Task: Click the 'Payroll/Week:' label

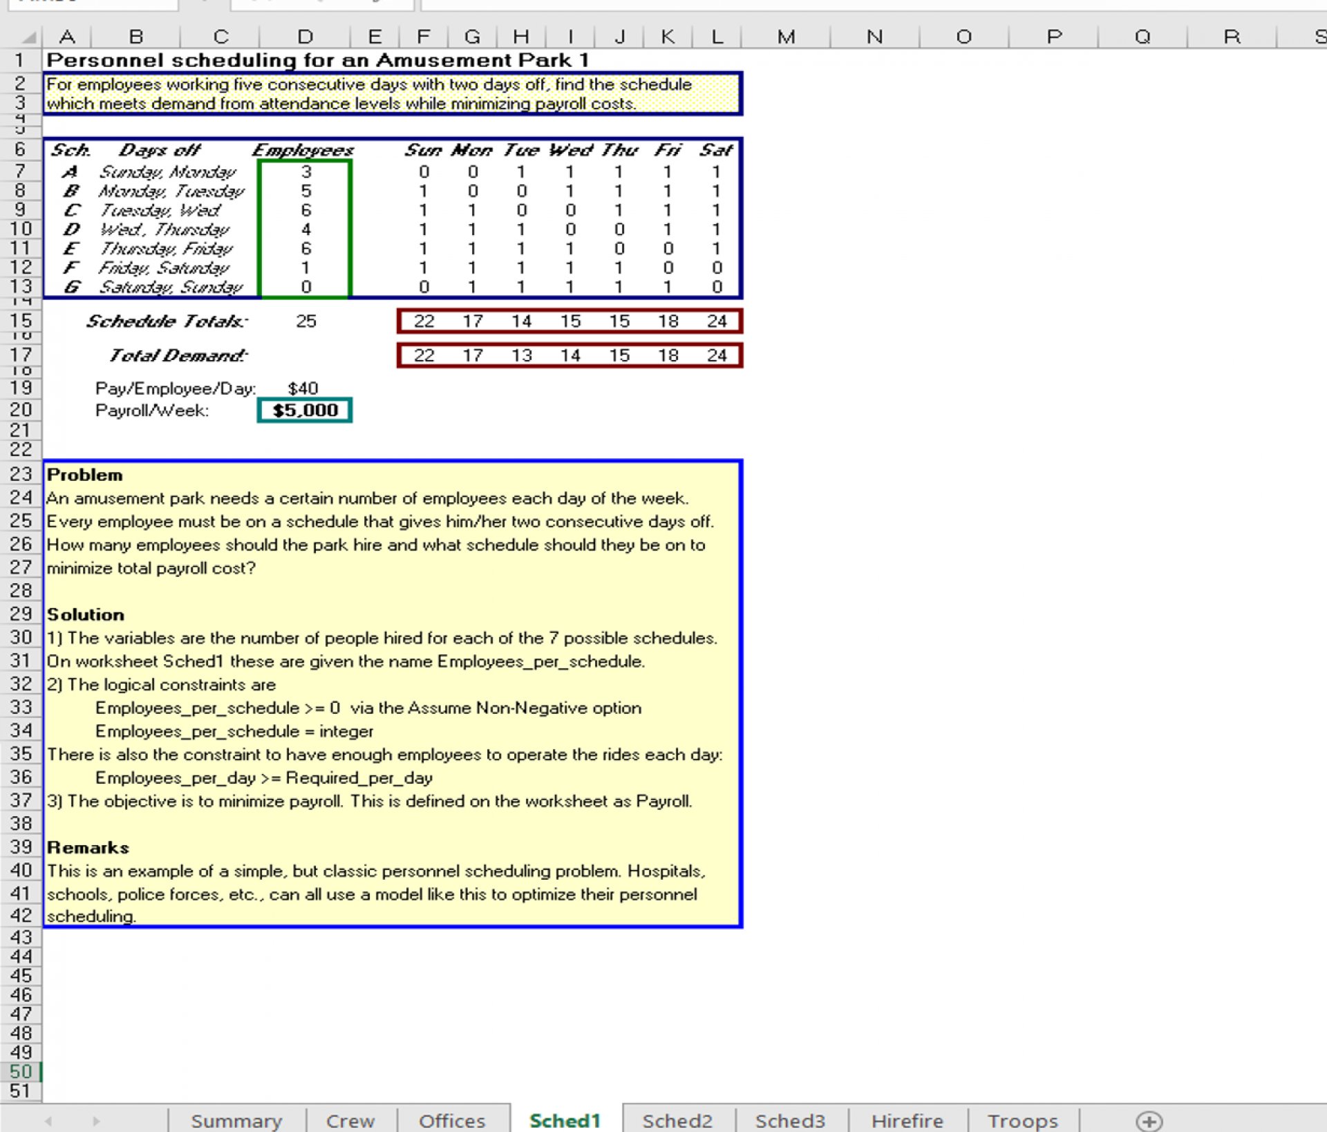Action: coord(152,411)
